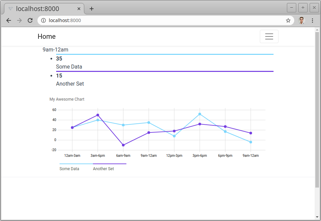This screenshot has width=321, height=221.
Task: Collapse the Some Data list entry
Action: tap(69, 67)
